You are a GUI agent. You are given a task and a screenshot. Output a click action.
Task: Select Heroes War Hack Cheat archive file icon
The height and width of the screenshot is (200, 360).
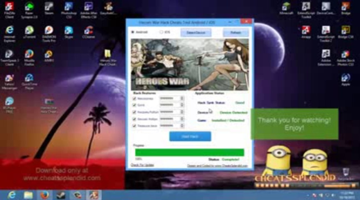click(49, 106)
